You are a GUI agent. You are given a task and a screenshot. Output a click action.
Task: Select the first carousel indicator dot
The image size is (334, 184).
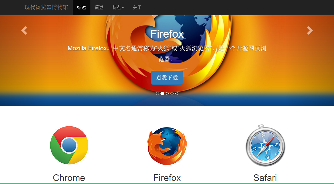click(157, 94)
